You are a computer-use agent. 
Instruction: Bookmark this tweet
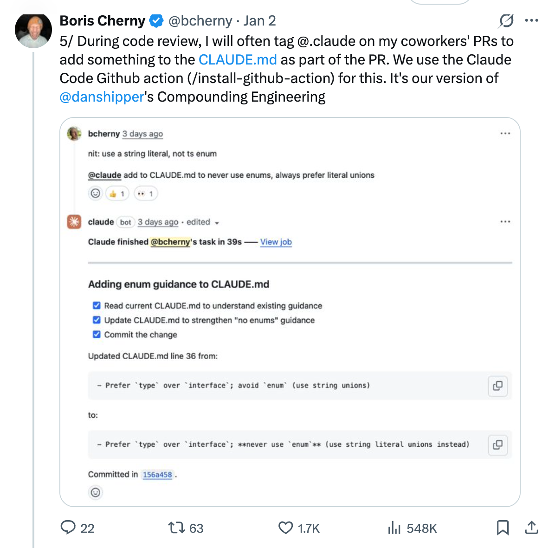pyautogui.click(x=503, y=528)
